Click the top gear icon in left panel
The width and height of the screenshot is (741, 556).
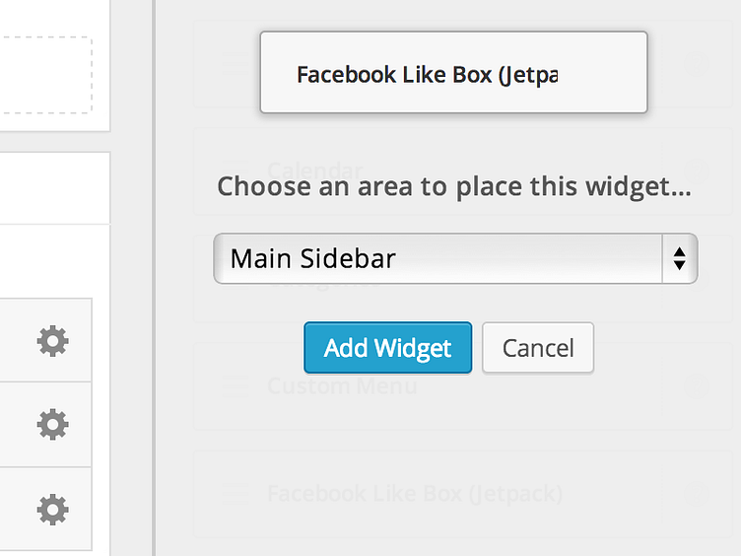(52, 341)
